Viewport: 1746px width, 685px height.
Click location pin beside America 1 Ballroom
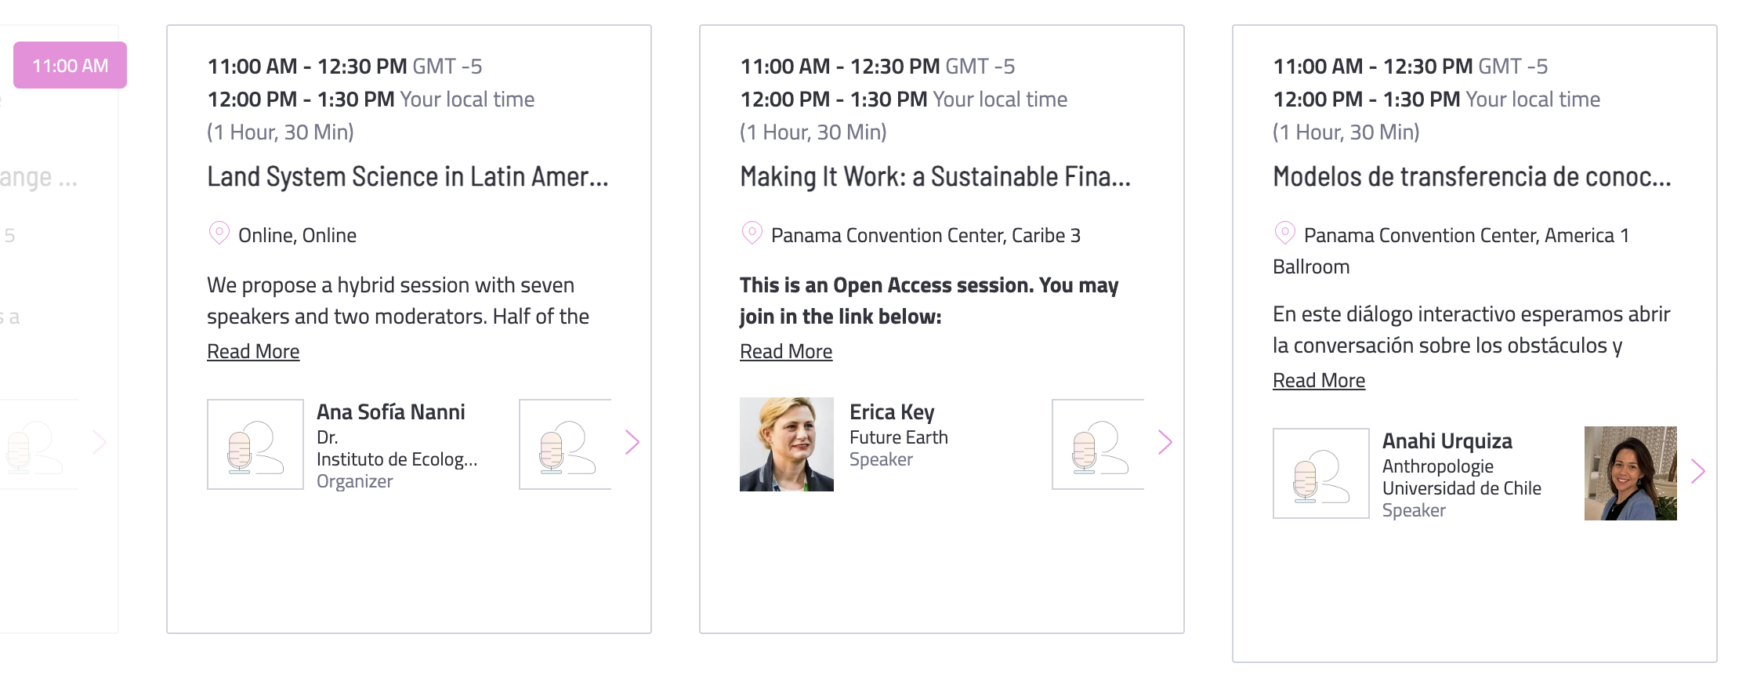1285,234
